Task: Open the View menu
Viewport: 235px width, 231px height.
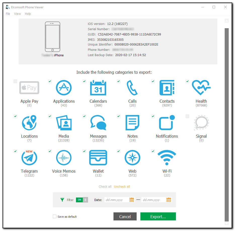Action: click(x=17, y=14)
